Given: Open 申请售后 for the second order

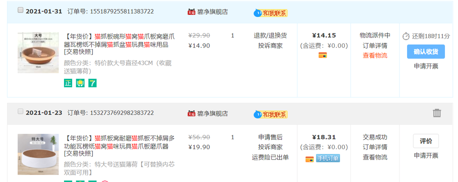Looking at the screenshot, I should pos(270,137).
